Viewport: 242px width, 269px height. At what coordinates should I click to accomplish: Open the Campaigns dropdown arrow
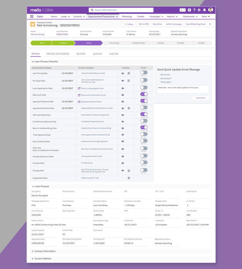pyautogui.click(x=162, y=17)
